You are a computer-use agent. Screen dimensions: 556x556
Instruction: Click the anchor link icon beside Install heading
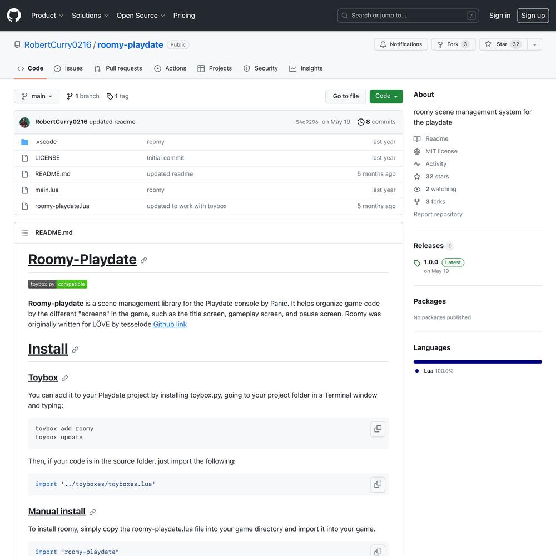point(75,350)
